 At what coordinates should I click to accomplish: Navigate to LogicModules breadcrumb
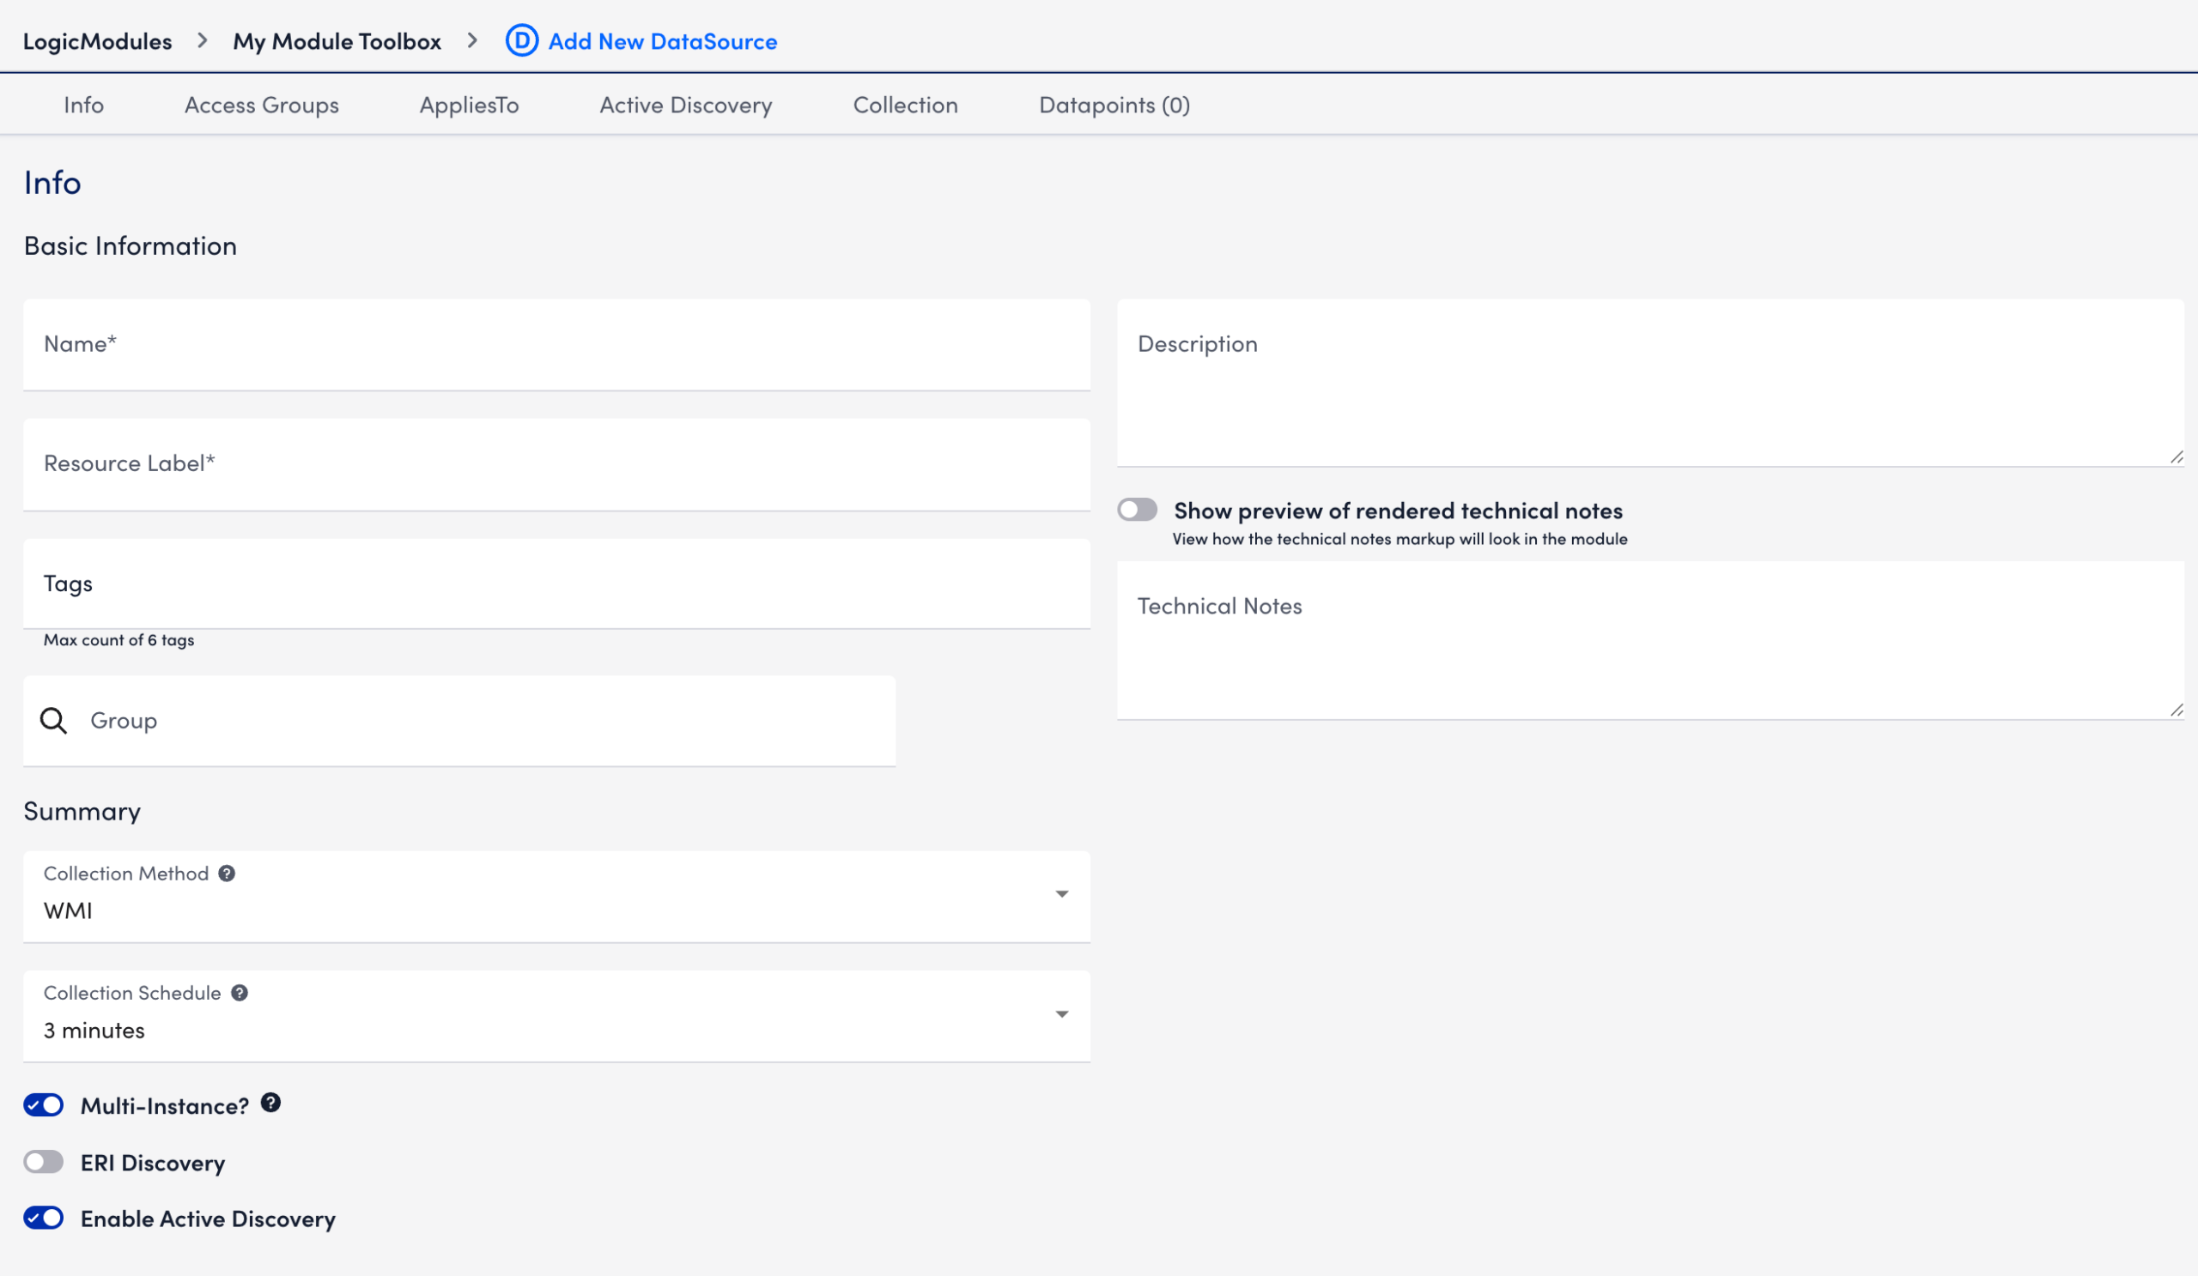[98, 41]
